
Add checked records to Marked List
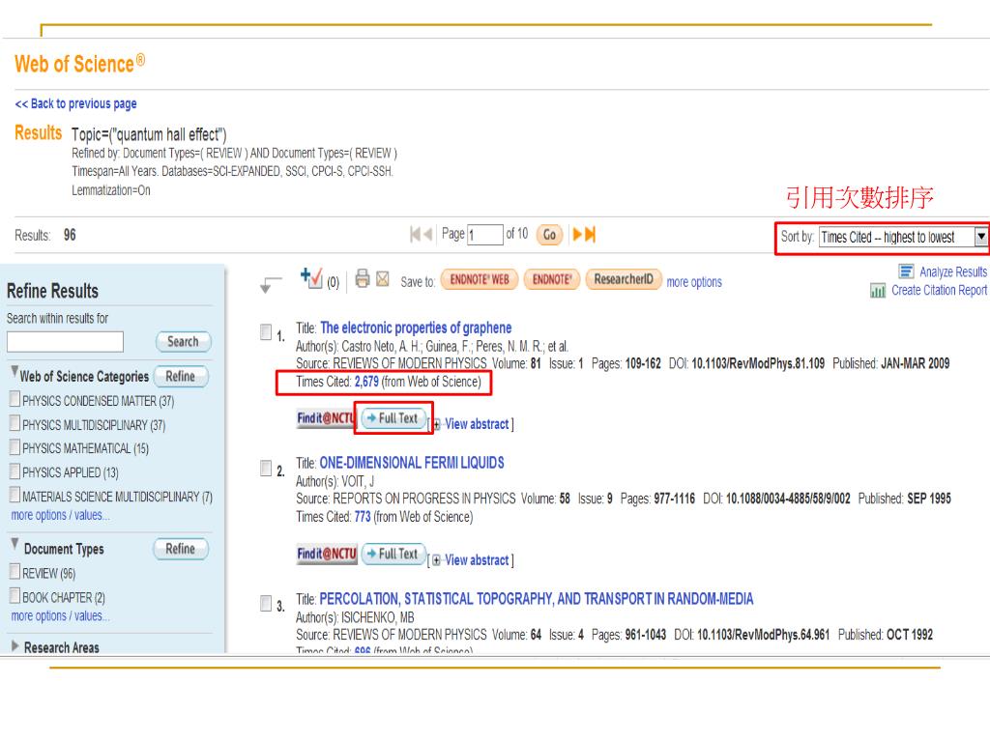(x=311, y=277)
